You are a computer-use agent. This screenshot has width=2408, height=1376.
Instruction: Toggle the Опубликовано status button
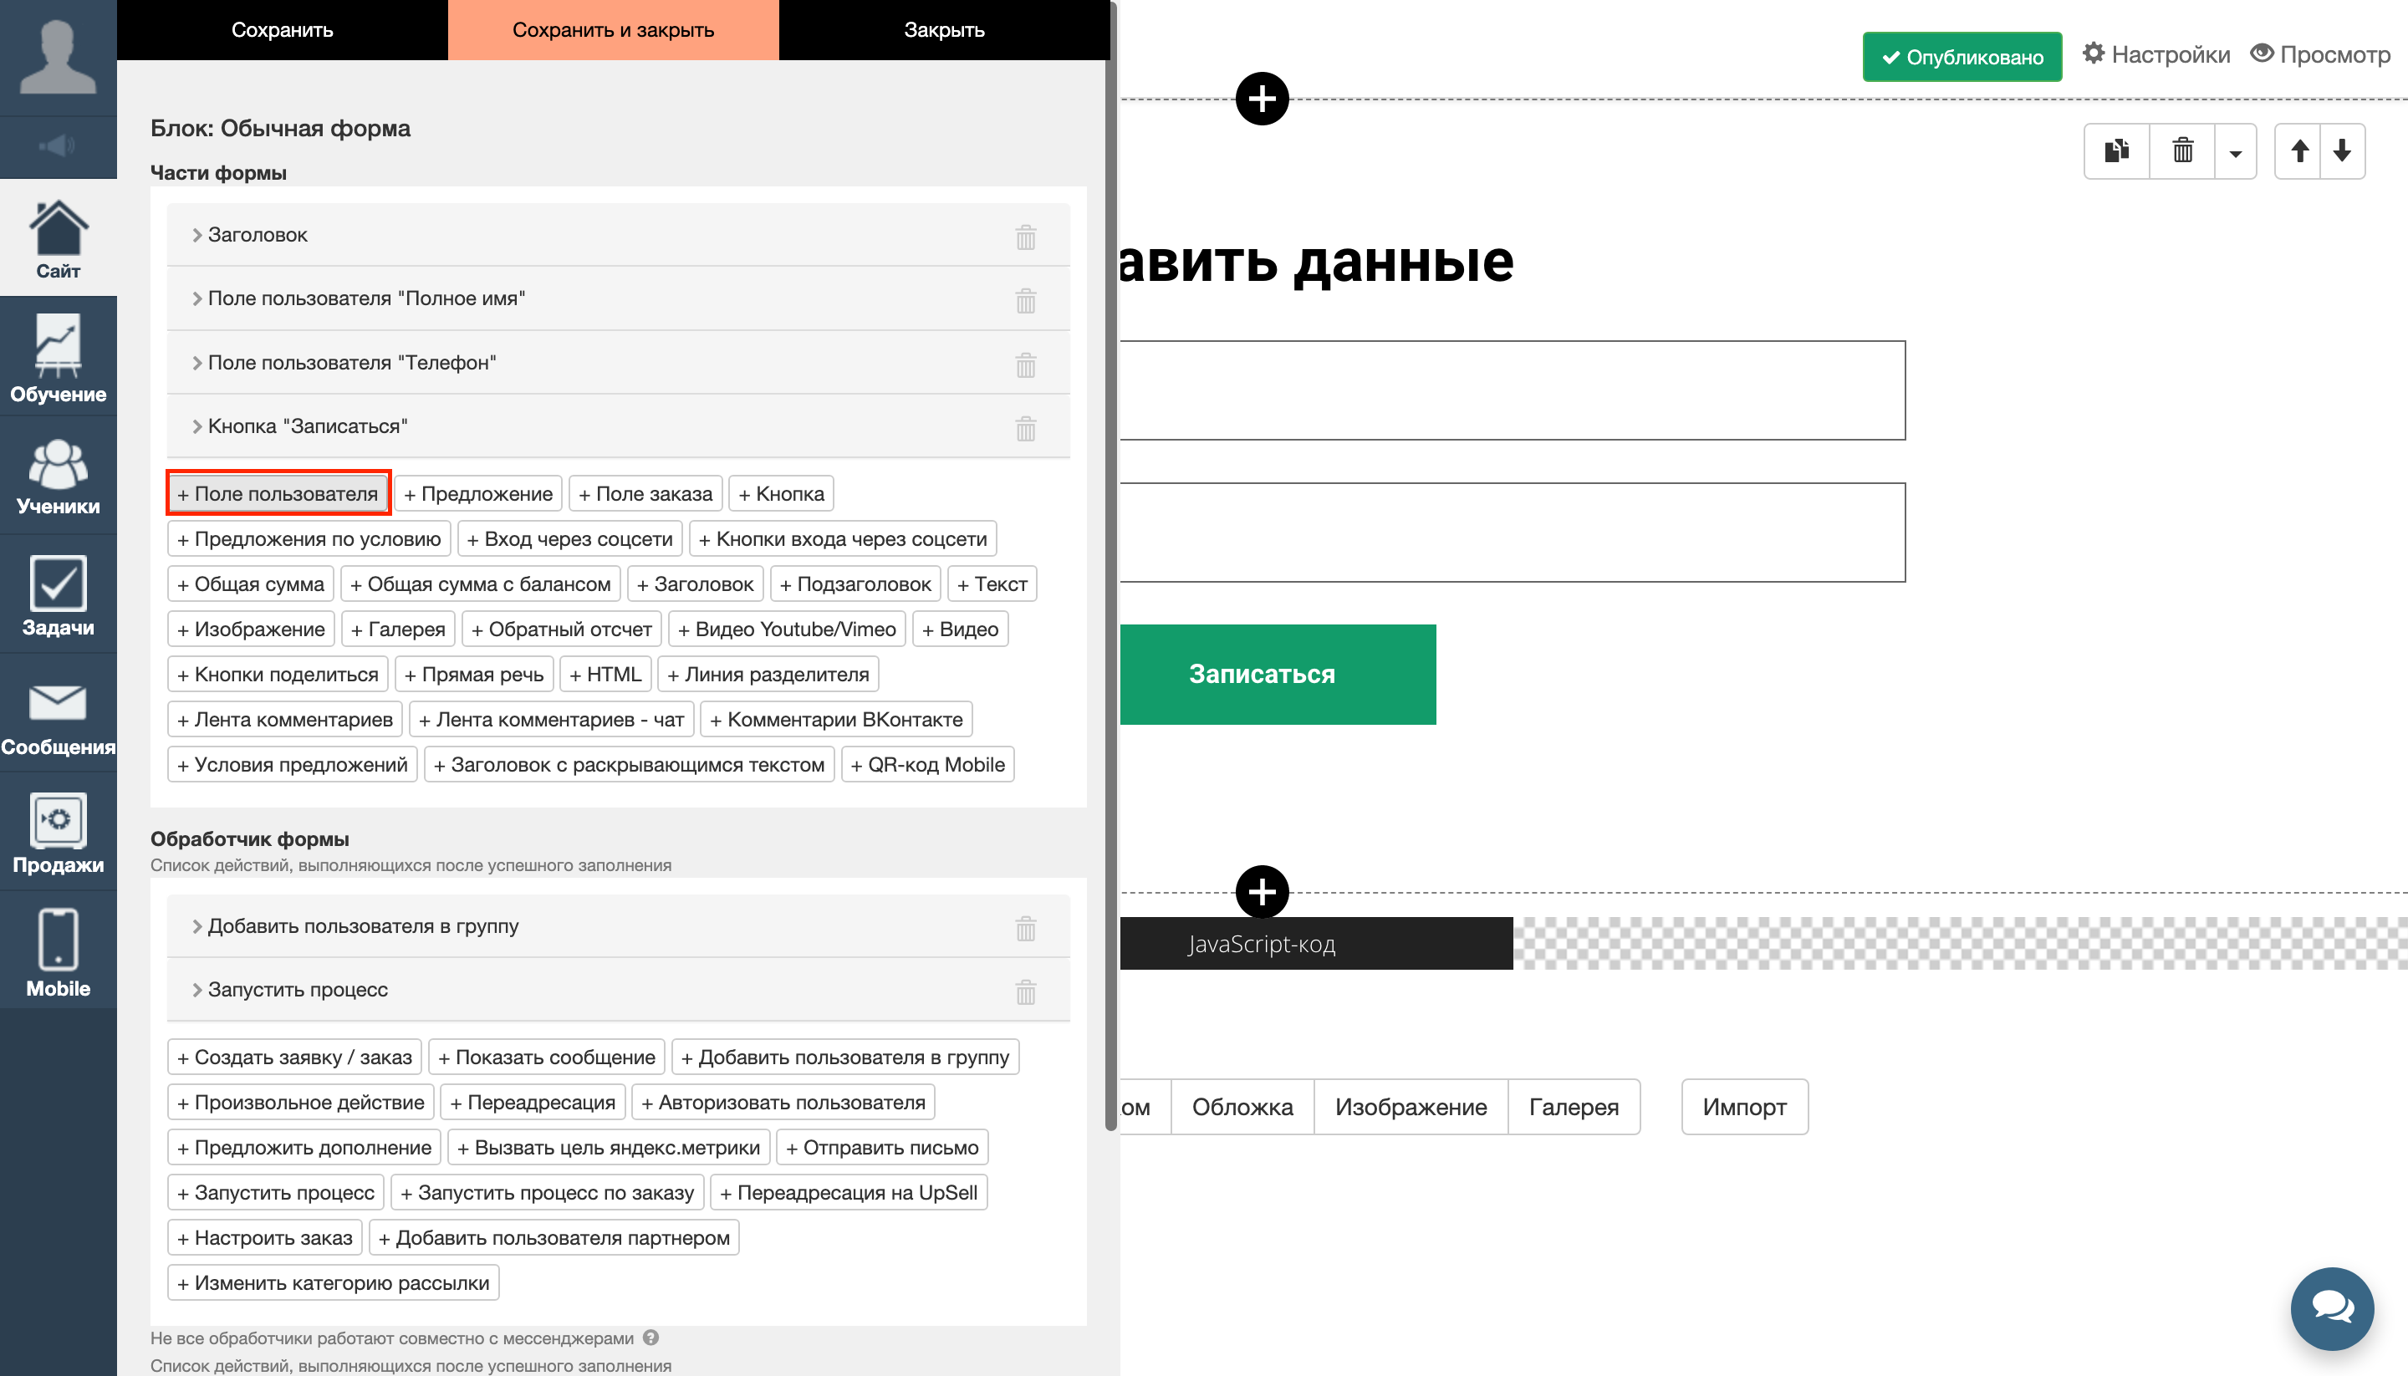click(1962, 57)
